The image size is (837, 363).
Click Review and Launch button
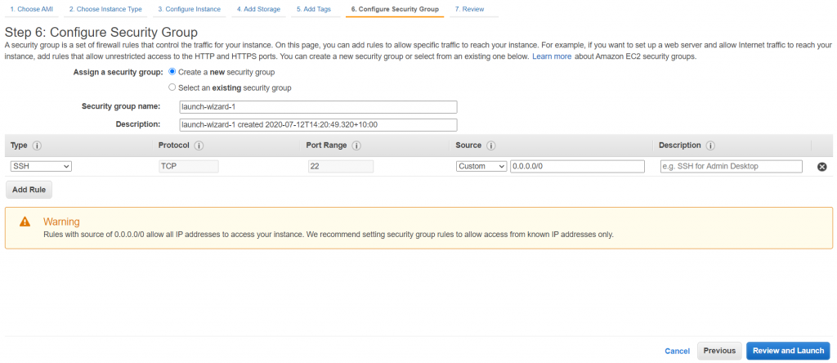point(787,351)
